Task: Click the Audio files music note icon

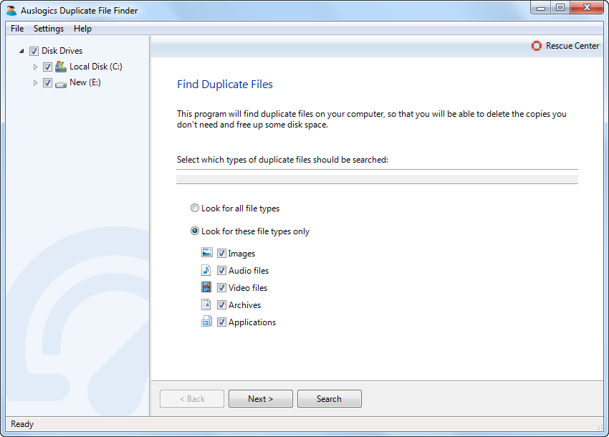Action: [x=207, y=270]
